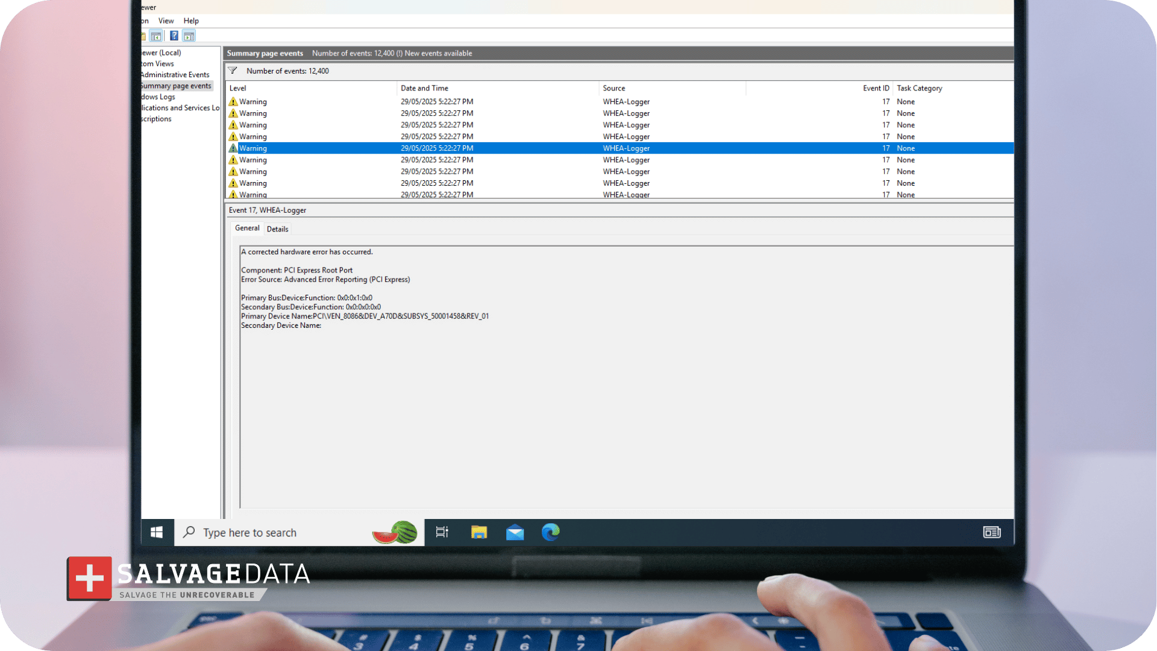Launch Microsoft Edge from the taskbar
Viewport: 1157px width, 651px height.
click(550, 532)
